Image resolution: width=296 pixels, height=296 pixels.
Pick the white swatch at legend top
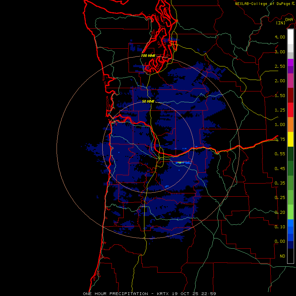coord(290,37)
